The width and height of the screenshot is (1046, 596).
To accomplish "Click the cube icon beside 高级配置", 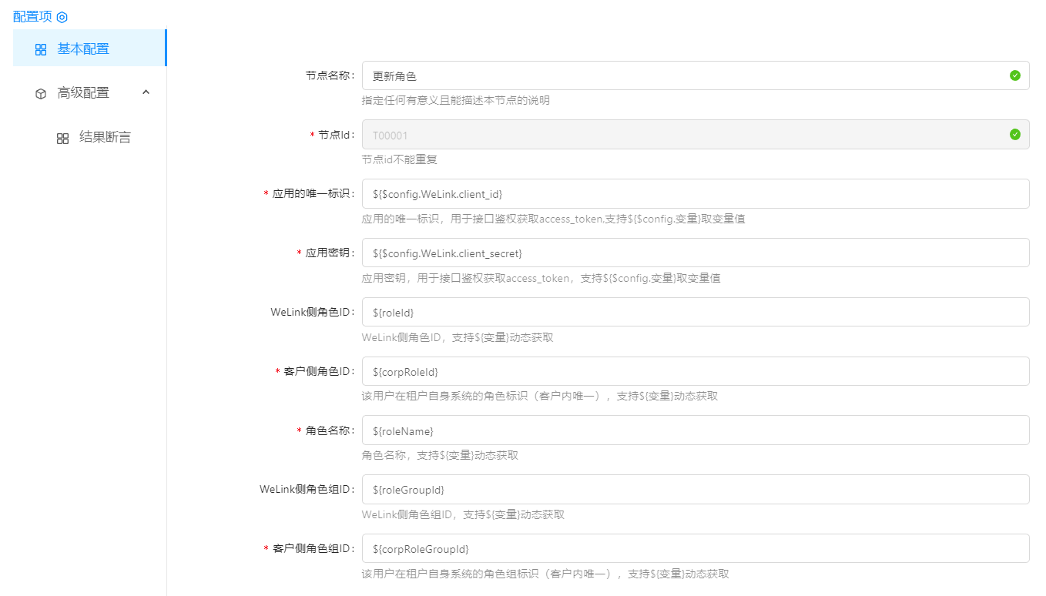I will click(x=41, y=93).
